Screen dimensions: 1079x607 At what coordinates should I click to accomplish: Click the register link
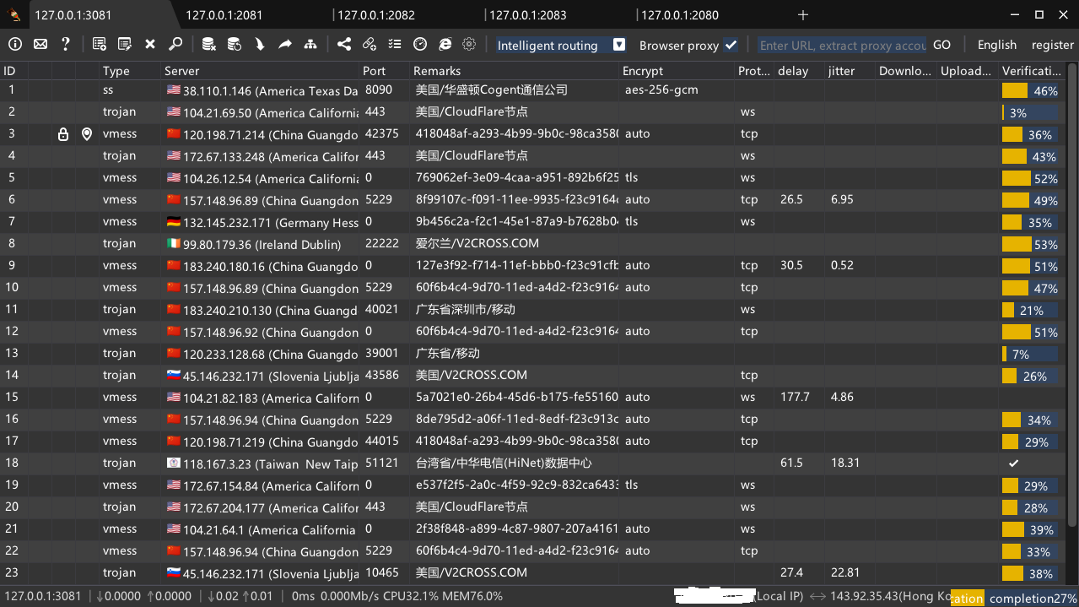[1053, 46]
